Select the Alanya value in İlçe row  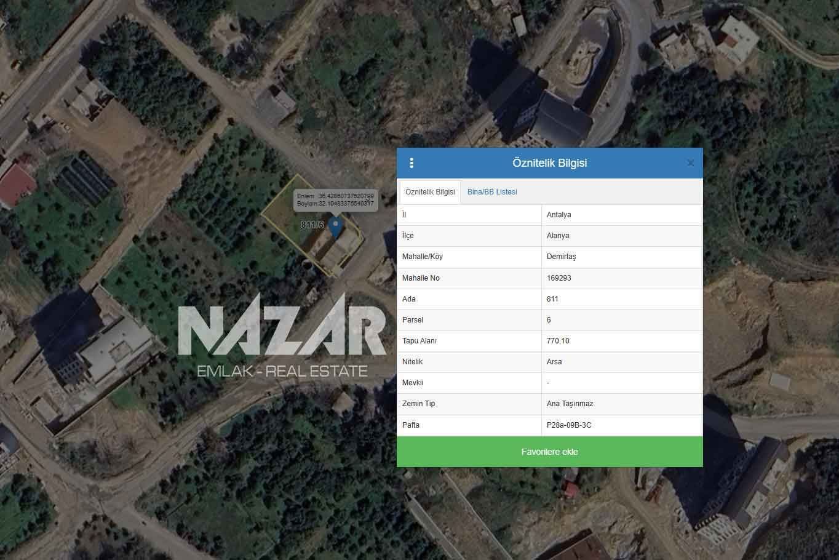[558, 236]
